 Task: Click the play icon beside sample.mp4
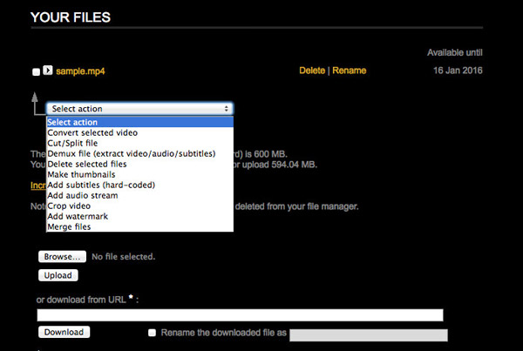tap(48, 71)
